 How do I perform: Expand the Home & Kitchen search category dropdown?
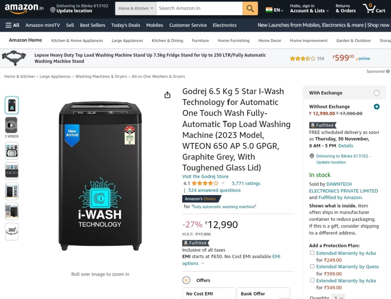(136, 8)
